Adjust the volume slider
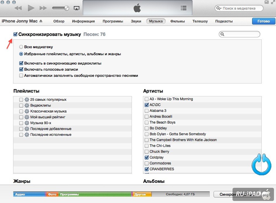Screen dimensions: 276x203 [x=61, y=8]
